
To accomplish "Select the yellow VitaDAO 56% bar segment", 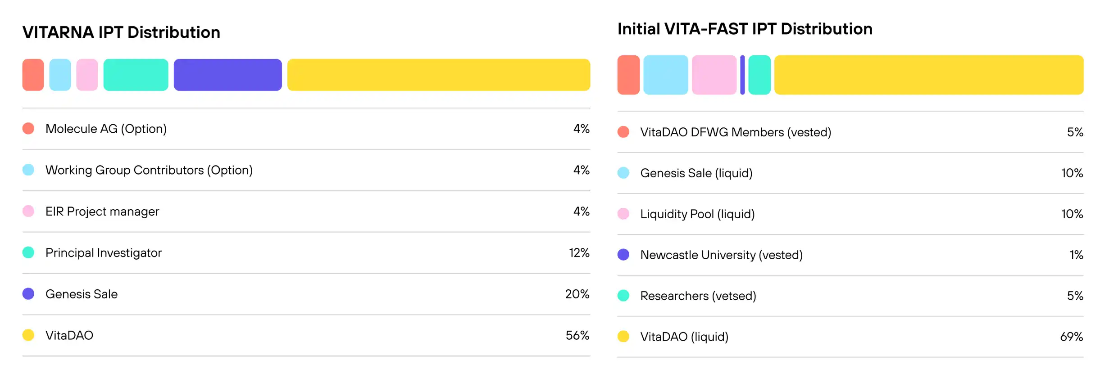I will click(438, 75).
